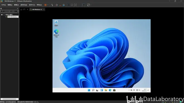Click the taskbar Search magnifier icon

pos(93,90)
